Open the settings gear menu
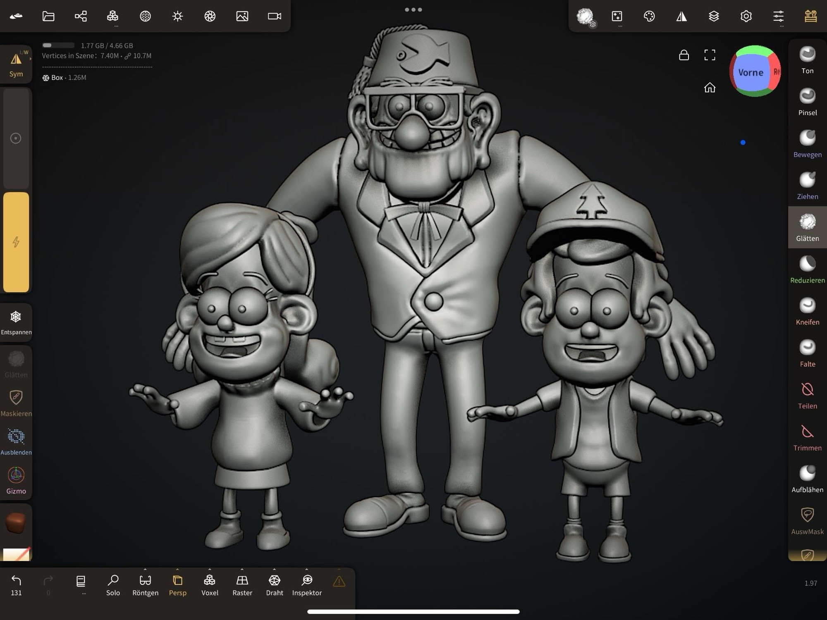This screenshot has width=827, height=620. tap(746, 16)
